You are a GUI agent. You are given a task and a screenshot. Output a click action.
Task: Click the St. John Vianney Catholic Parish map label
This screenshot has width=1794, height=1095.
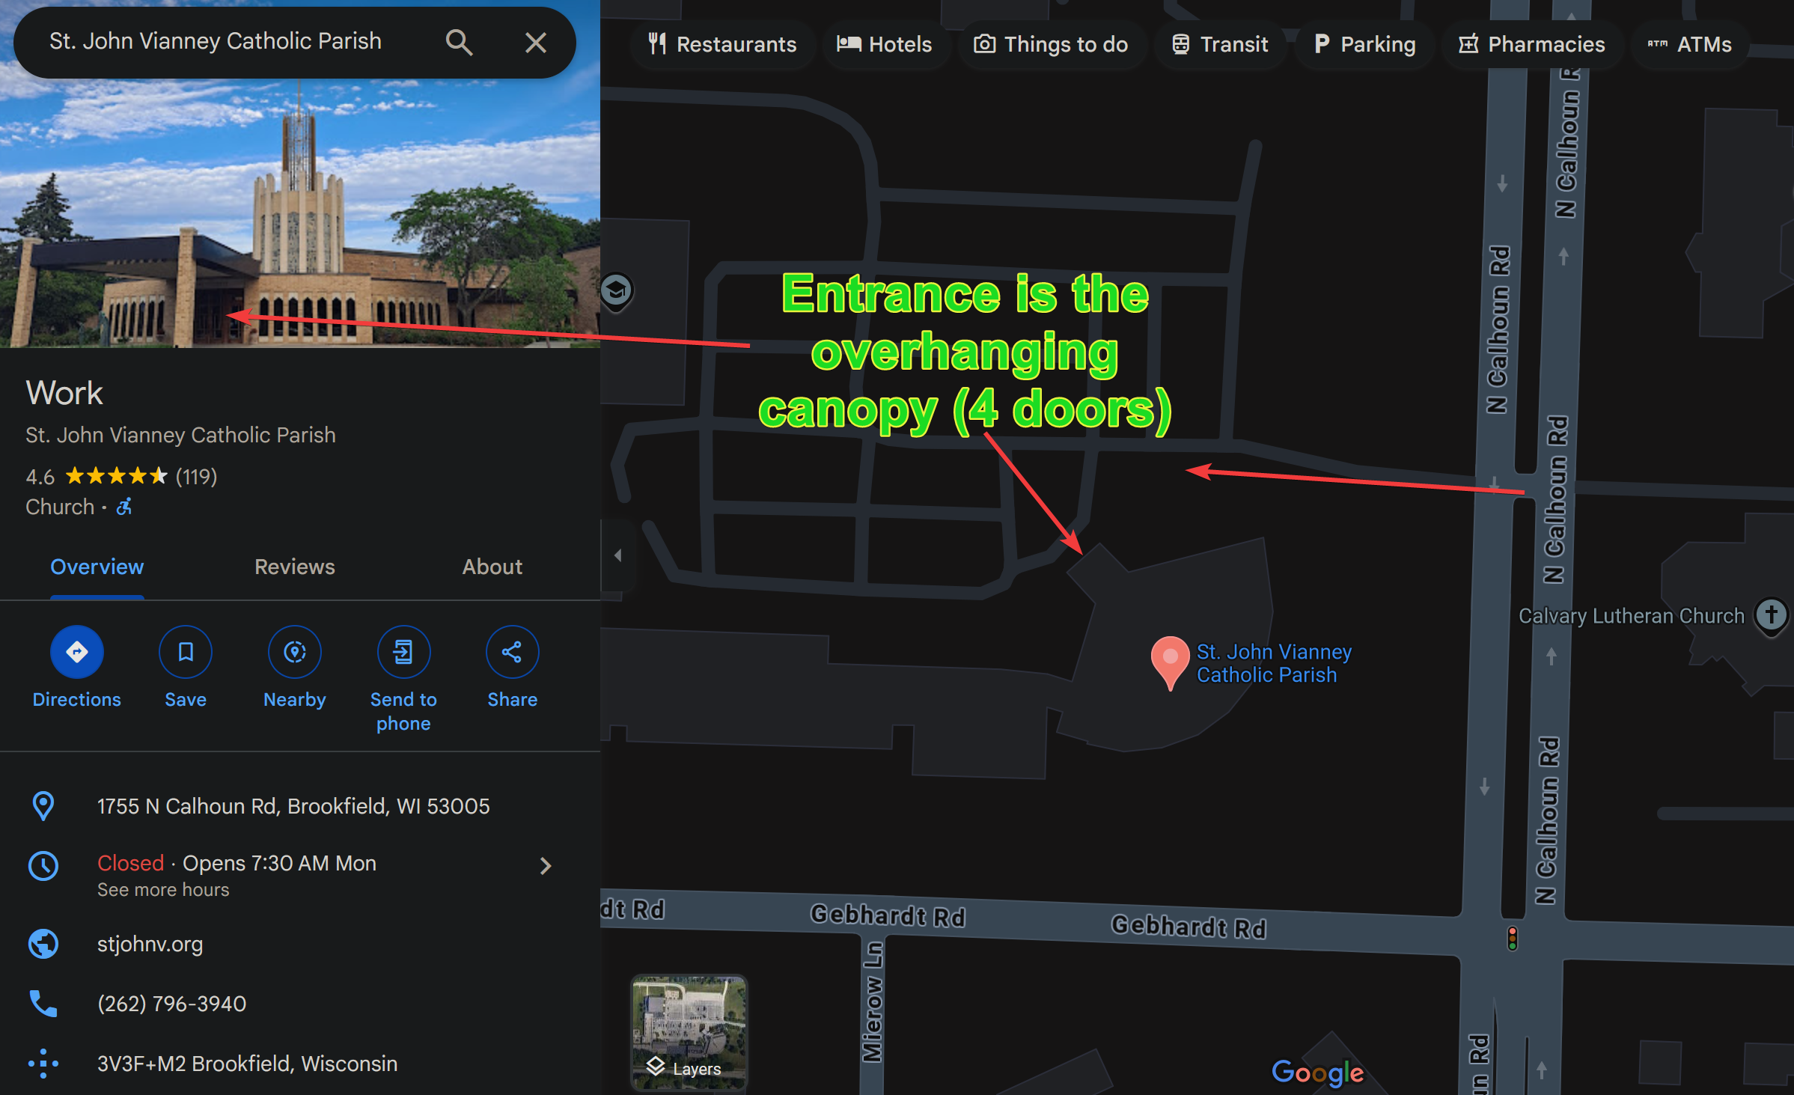pyautogui.click(x=1274, y=663)
